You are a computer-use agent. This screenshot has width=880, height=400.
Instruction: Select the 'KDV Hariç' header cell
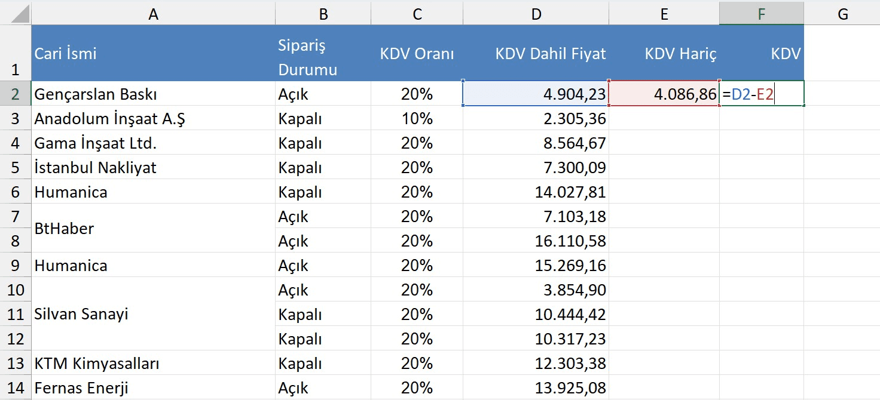[664, 54]
